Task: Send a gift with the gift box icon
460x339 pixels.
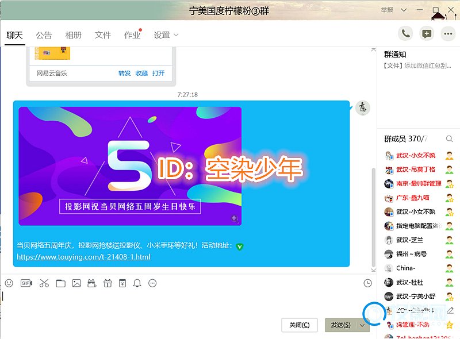Action: coord(108,283)
